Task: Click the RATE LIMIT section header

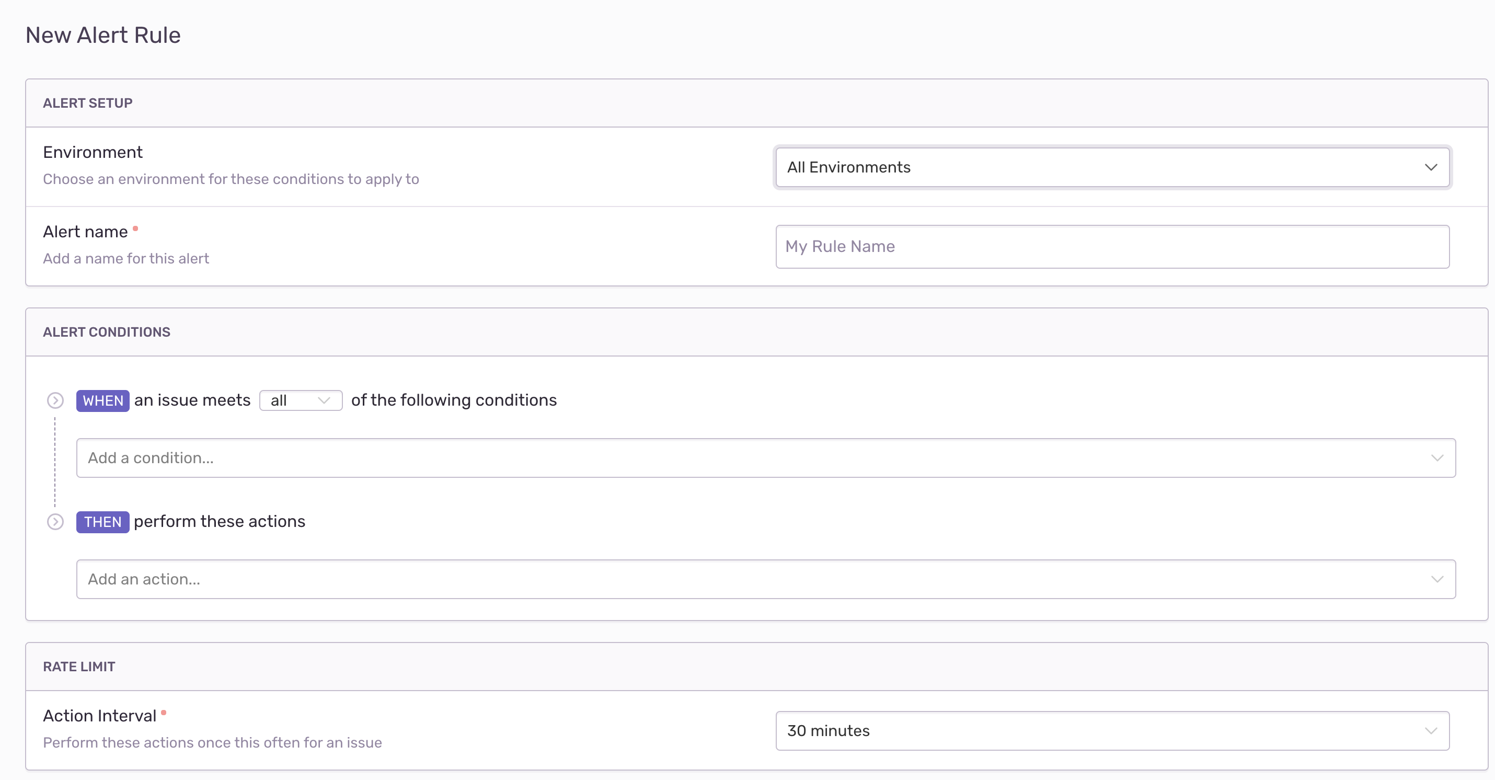Action: 79,667
